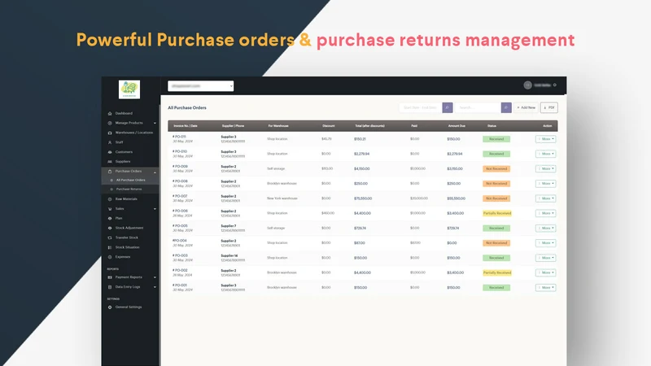Expand the Data Entry Logs submenu arrow
Screen dimensions: 651x366
coord(155,287)
